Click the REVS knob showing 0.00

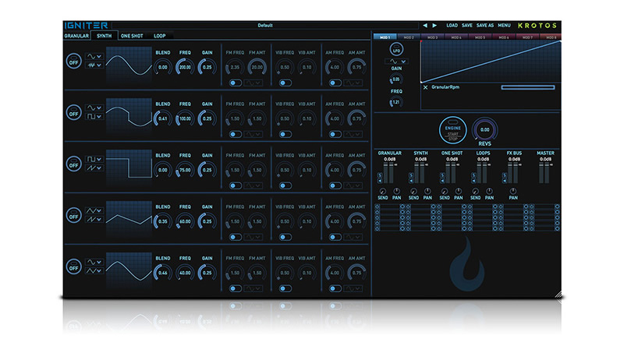[x=484, y=129]
